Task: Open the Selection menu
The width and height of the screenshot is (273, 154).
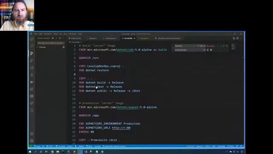Action: 48,34
